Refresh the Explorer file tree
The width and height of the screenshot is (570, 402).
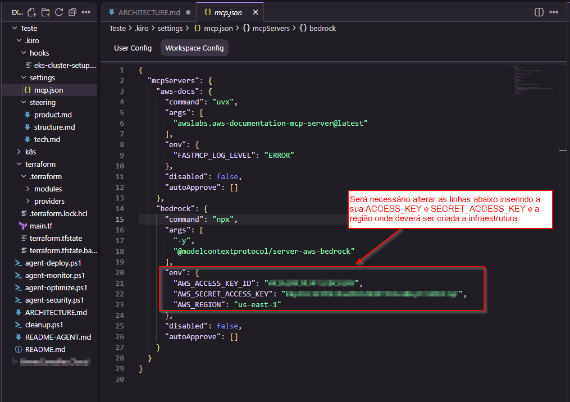point(59,12)
